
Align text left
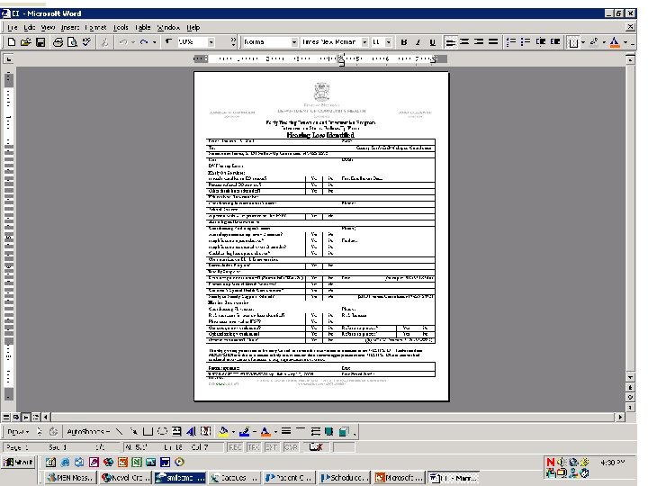point(451,41)
